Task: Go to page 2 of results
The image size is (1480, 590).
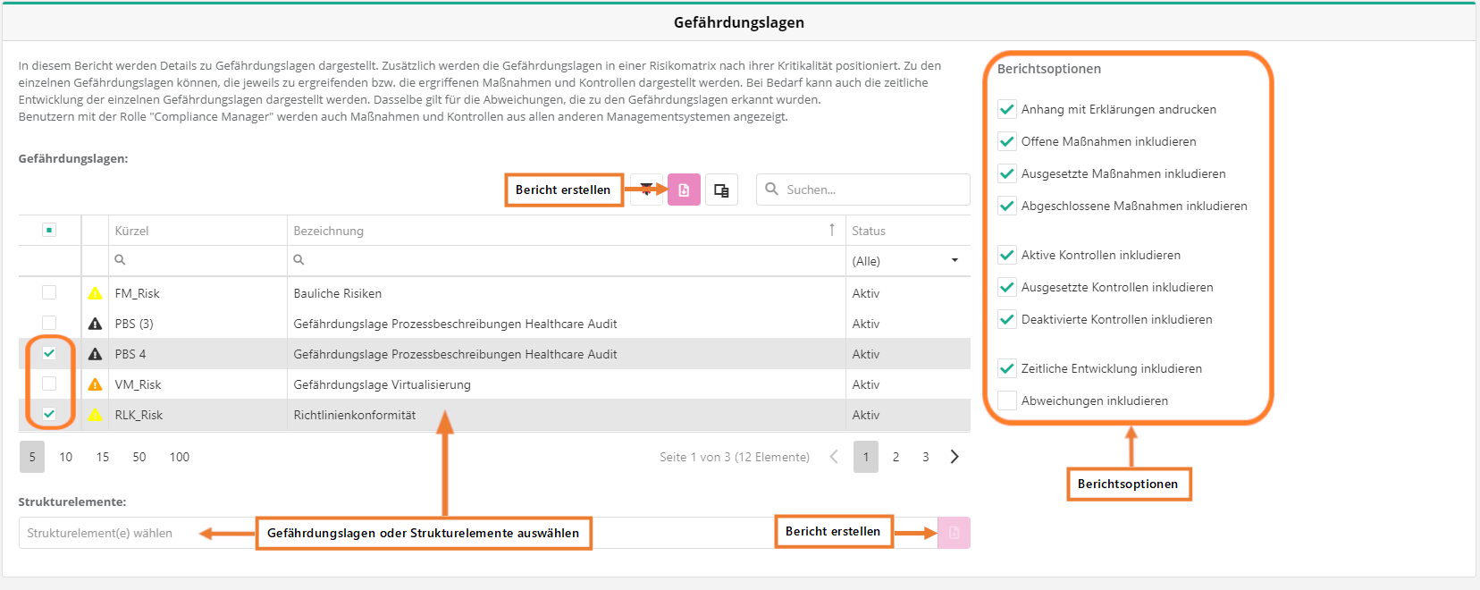Action: [896, 457]
